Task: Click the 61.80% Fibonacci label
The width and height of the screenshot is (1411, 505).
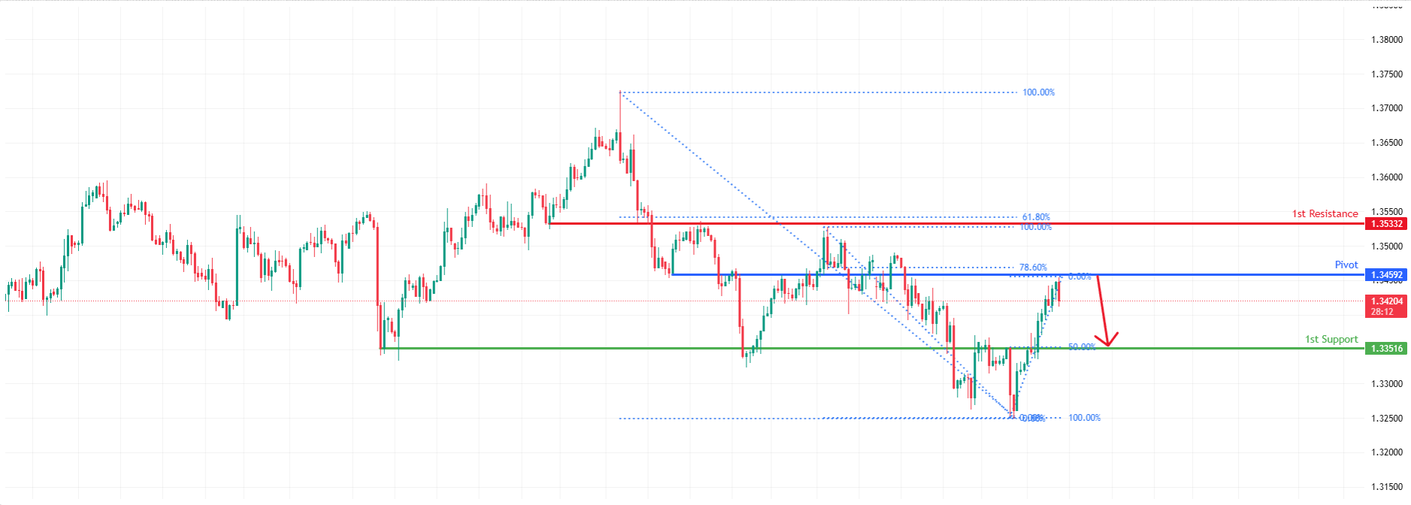Action: 1036,217
